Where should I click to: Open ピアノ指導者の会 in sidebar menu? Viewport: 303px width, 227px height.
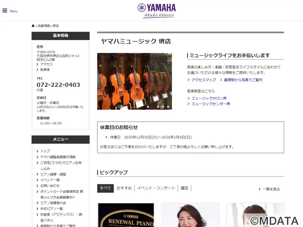[53, 203]
